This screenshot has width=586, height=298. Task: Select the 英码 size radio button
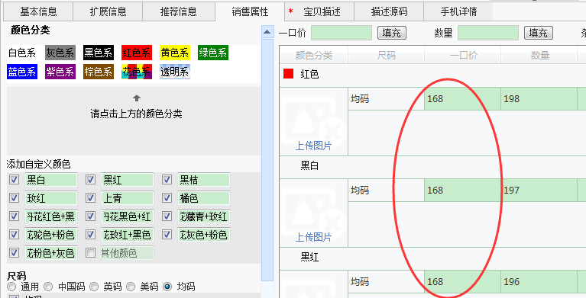94,287
